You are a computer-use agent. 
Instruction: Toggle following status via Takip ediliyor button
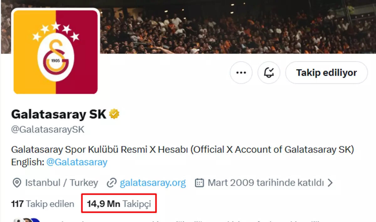[x=326, y=72]
